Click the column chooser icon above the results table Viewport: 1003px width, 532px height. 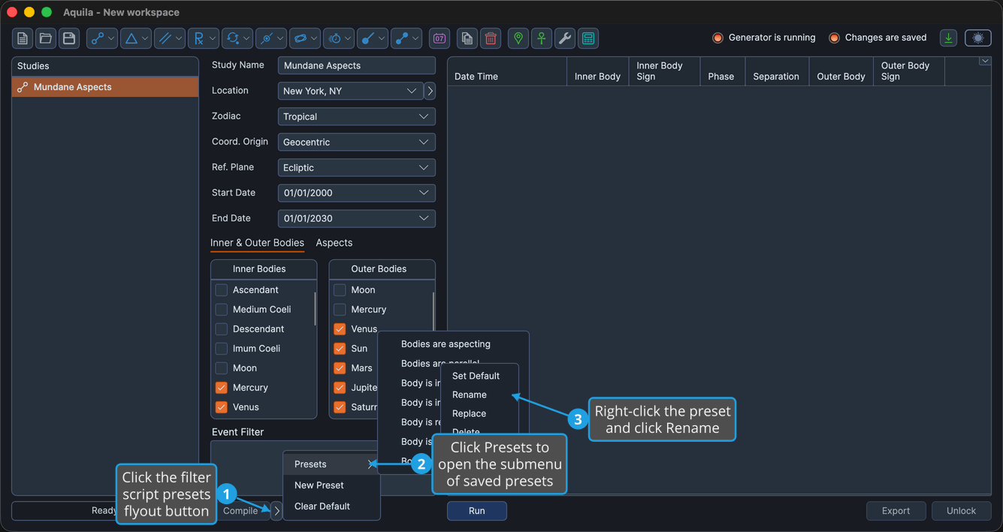(x=985, y=62)
